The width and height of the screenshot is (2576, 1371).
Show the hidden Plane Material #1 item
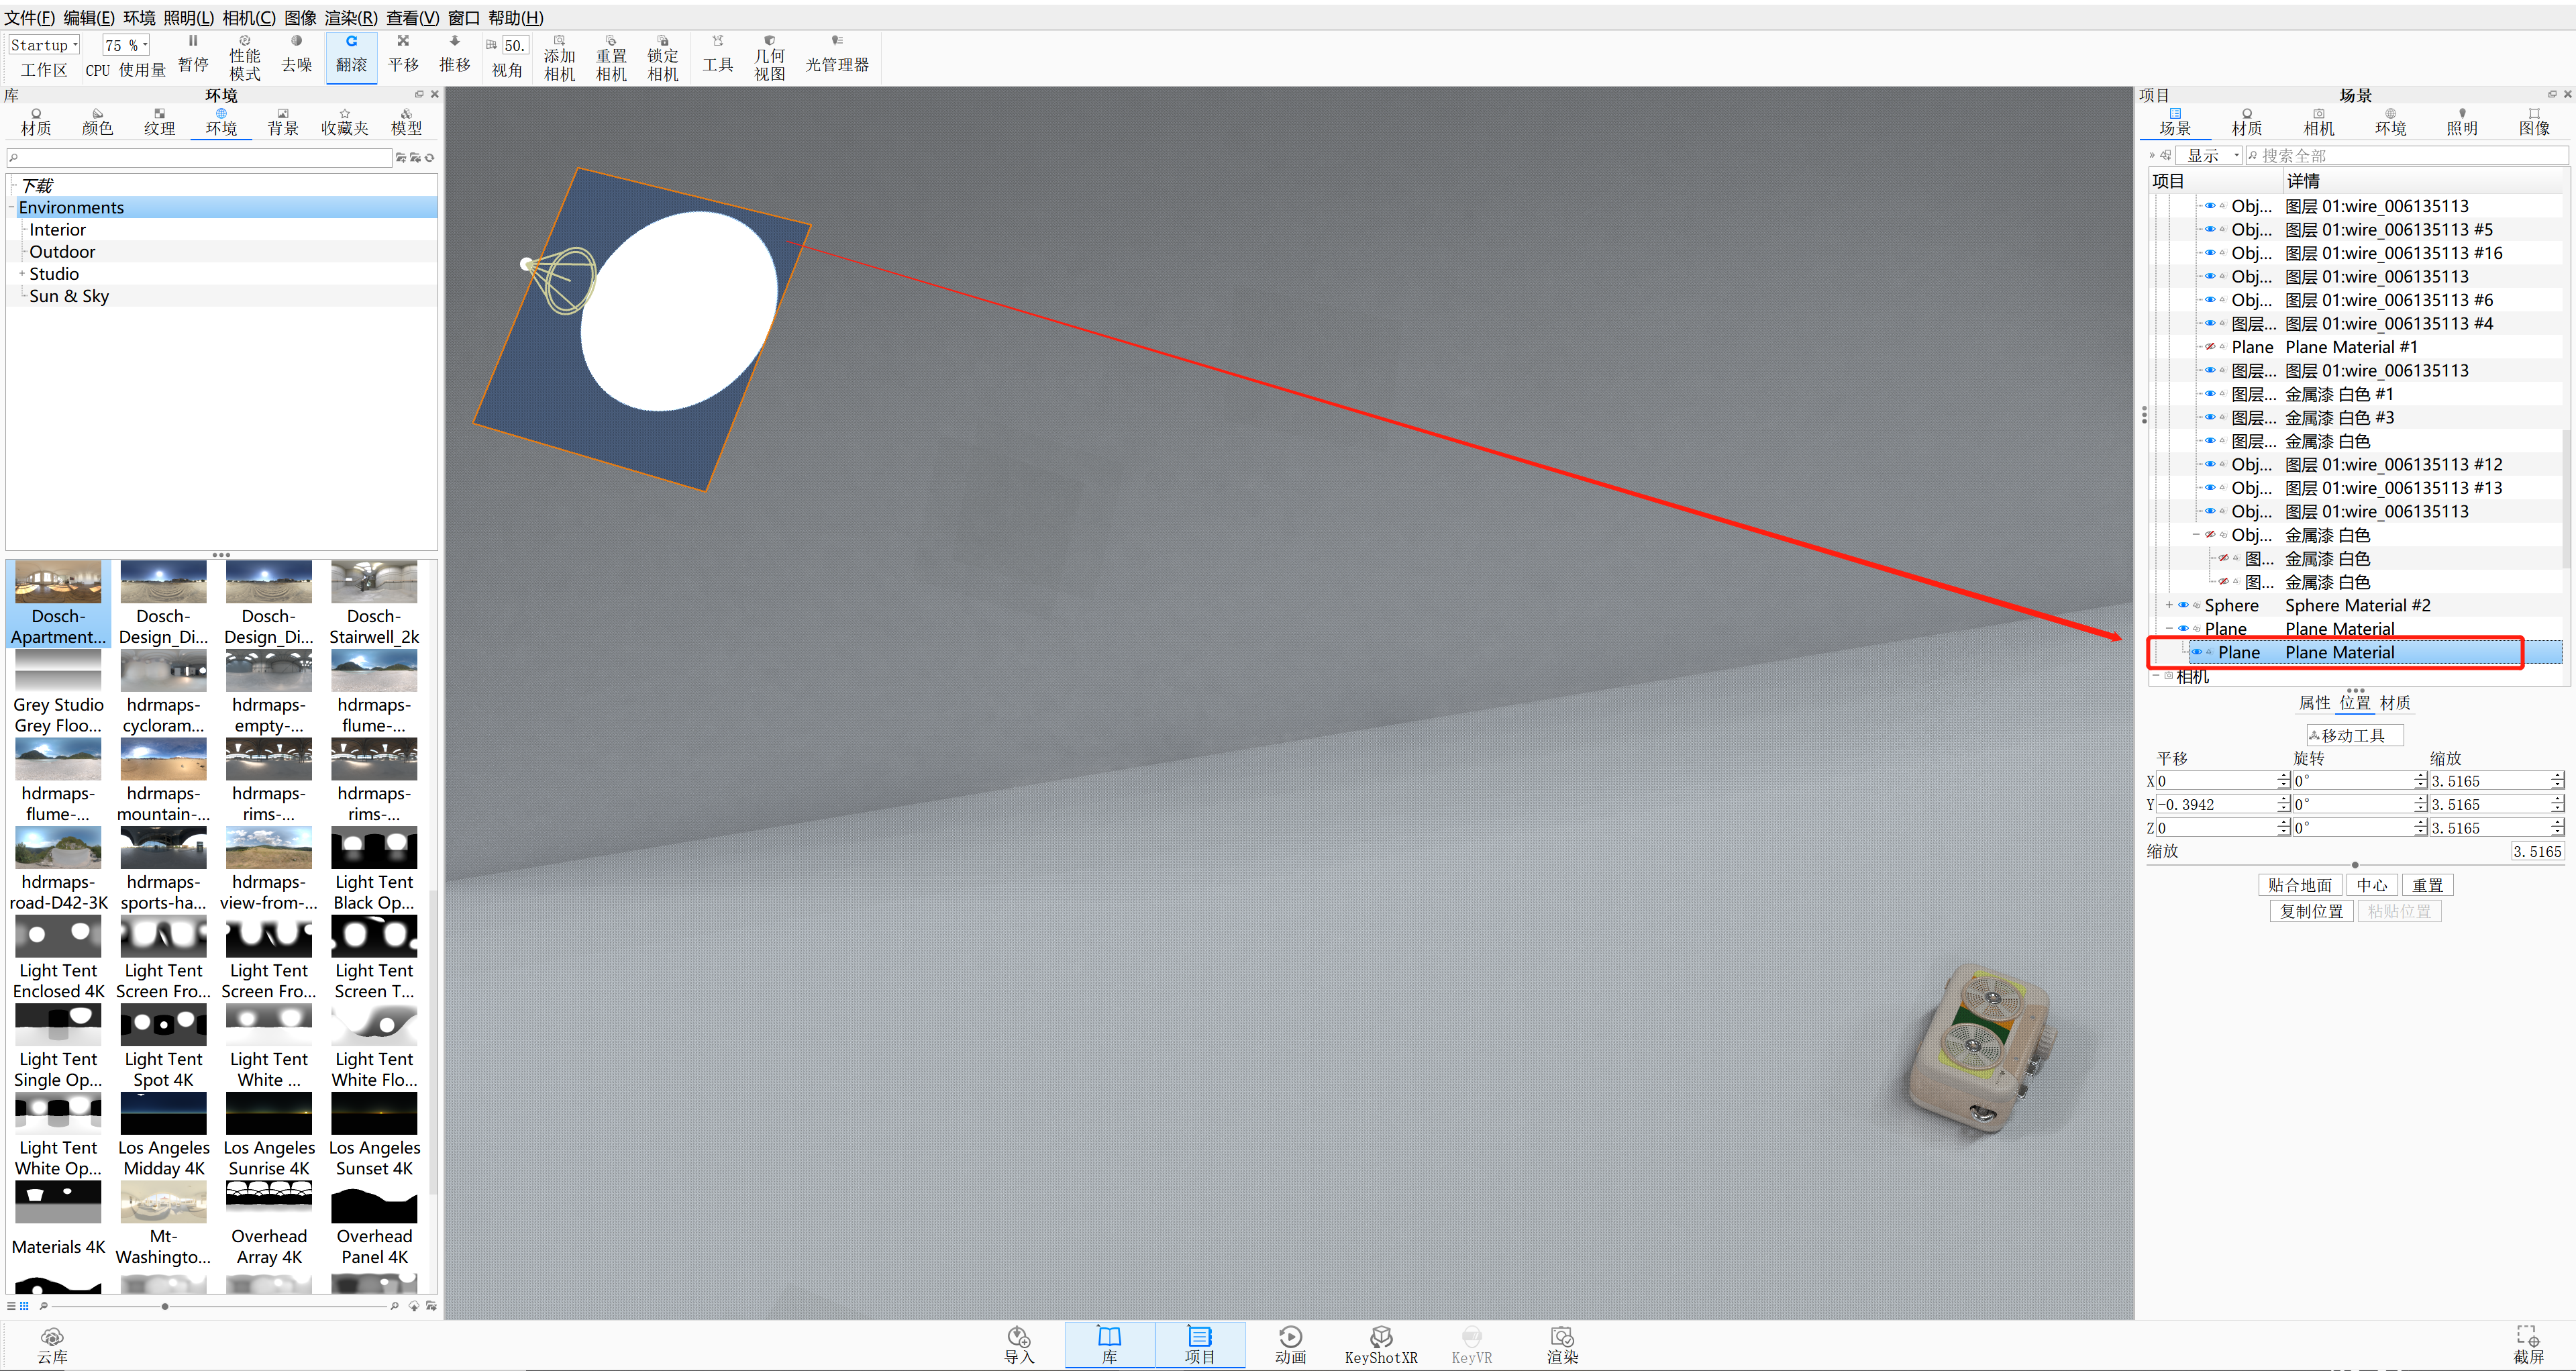tap(2210, 347)
